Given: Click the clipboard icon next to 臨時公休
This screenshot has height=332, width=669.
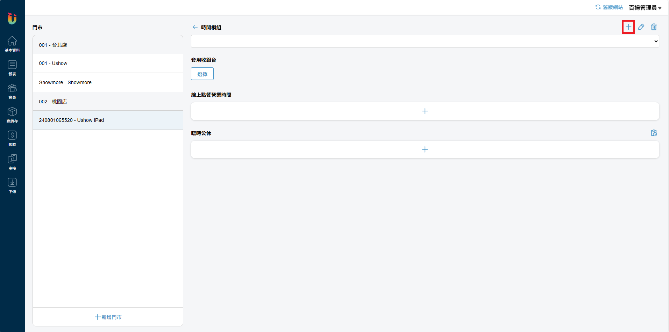Looking at the screenshot, I should tap(654, 133).
